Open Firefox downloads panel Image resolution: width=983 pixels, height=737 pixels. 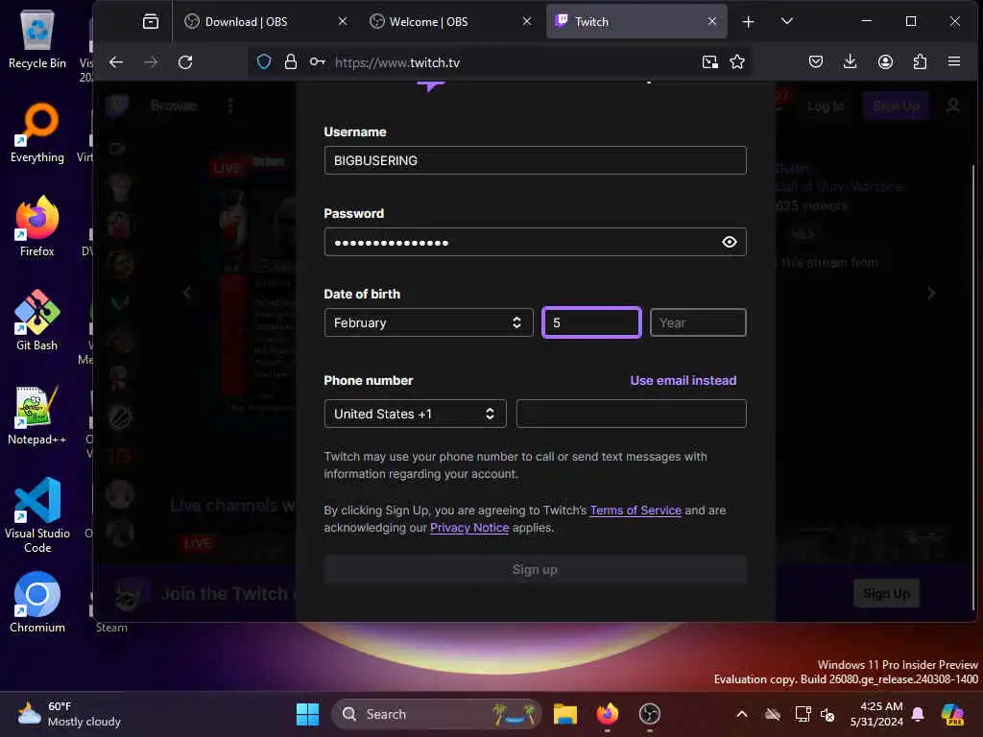click(851, 62)
